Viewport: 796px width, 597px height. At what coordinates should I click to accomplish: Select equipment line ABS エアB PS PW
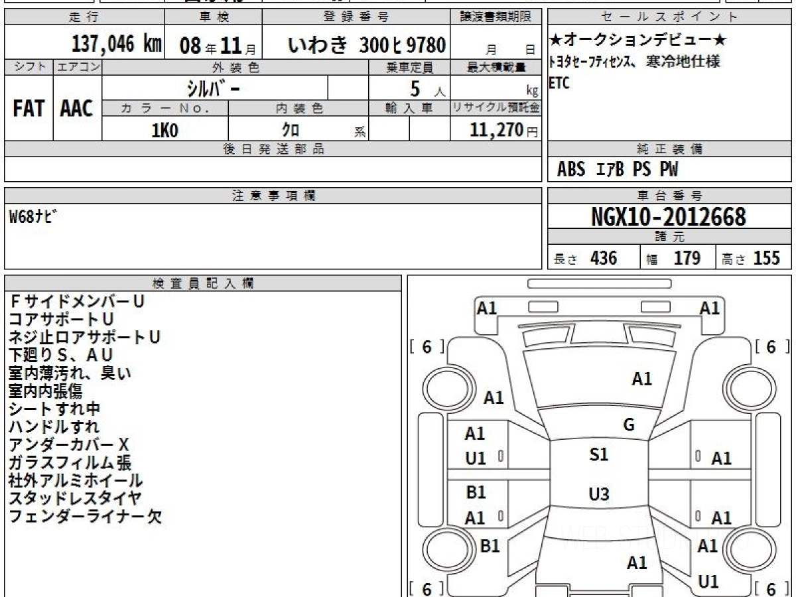click(618, 170)
